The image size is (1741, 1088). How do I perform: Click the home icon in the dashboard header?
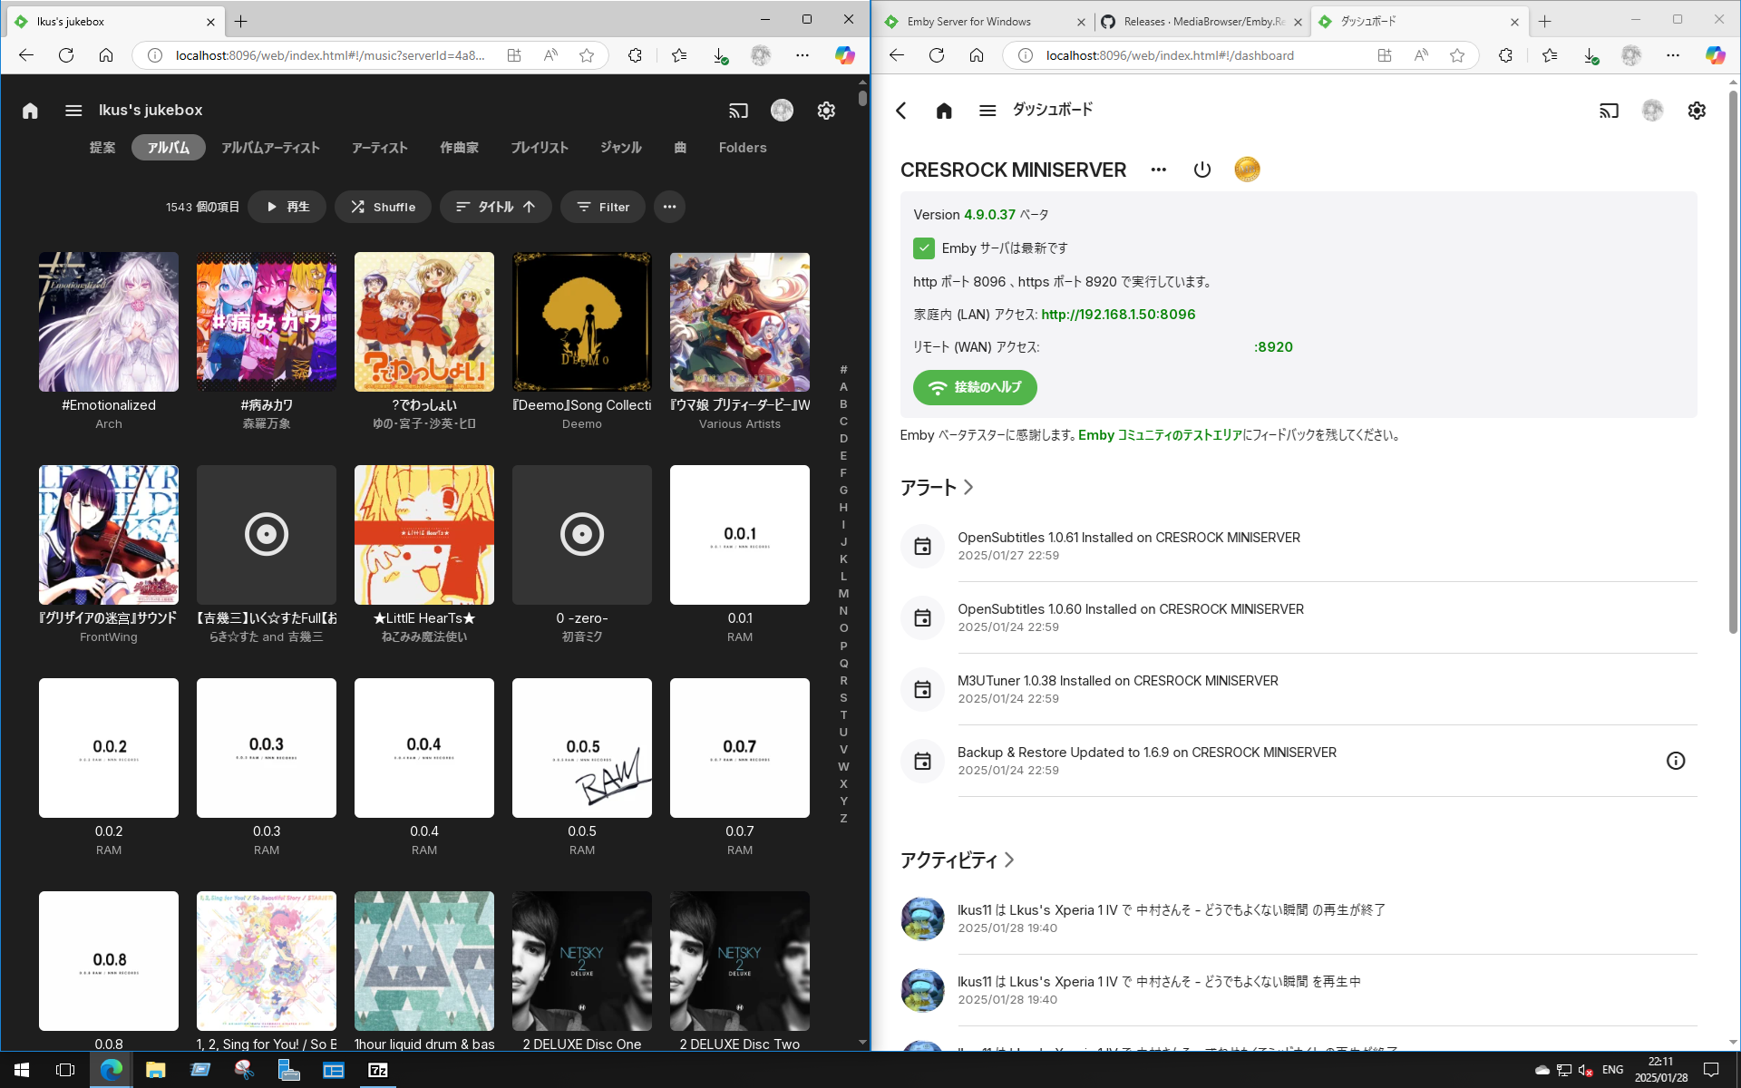943,111
